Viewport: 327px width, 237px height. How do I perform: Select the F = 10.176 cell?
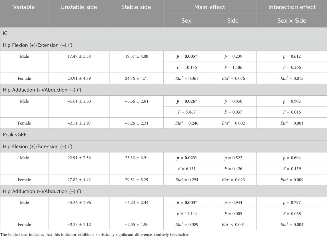tap(187, 67)
